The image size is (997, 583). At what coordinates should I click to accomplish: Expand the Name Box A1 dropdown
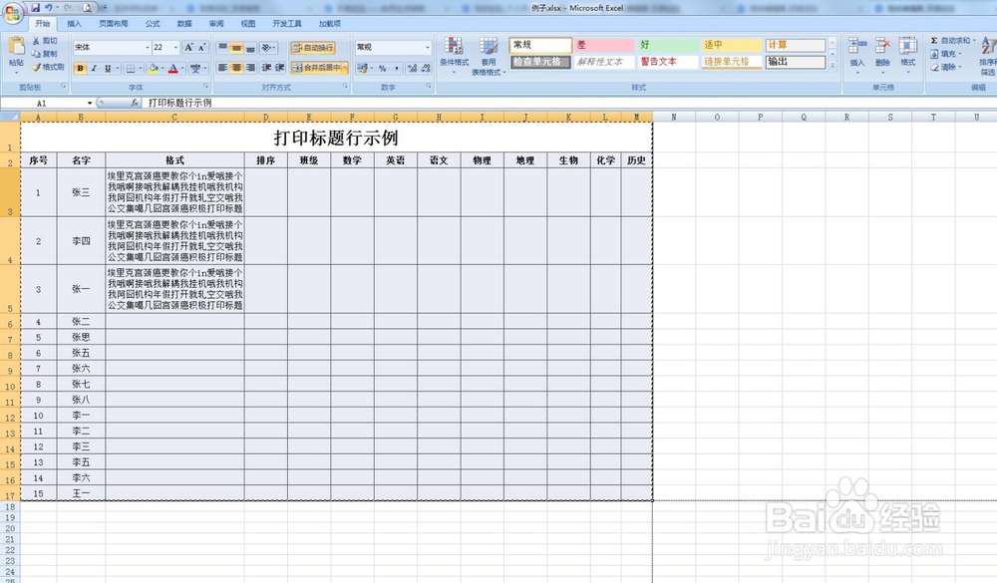click(90, 103)
